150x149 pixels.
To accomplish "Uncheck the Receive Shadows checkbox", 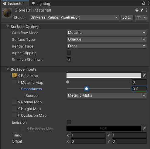I will coord(69,59).
